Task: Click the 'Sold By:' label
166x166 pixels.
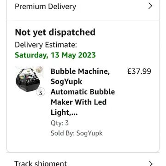Action: pyautogui.click(x=63, y=133)
